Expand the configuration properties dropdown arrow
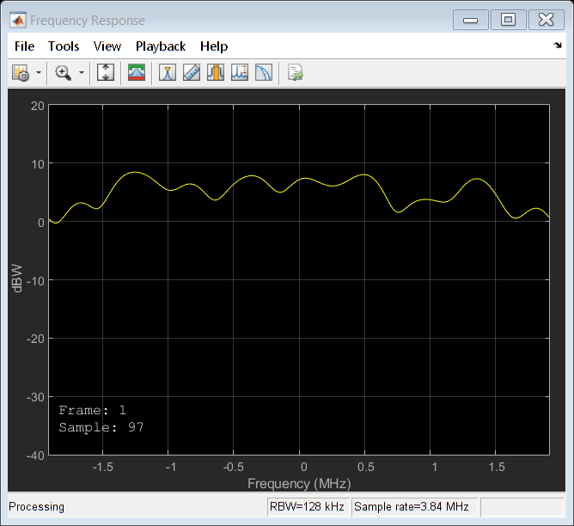The height and width of the screenshot is (526, 574). (x=39, y=73)
